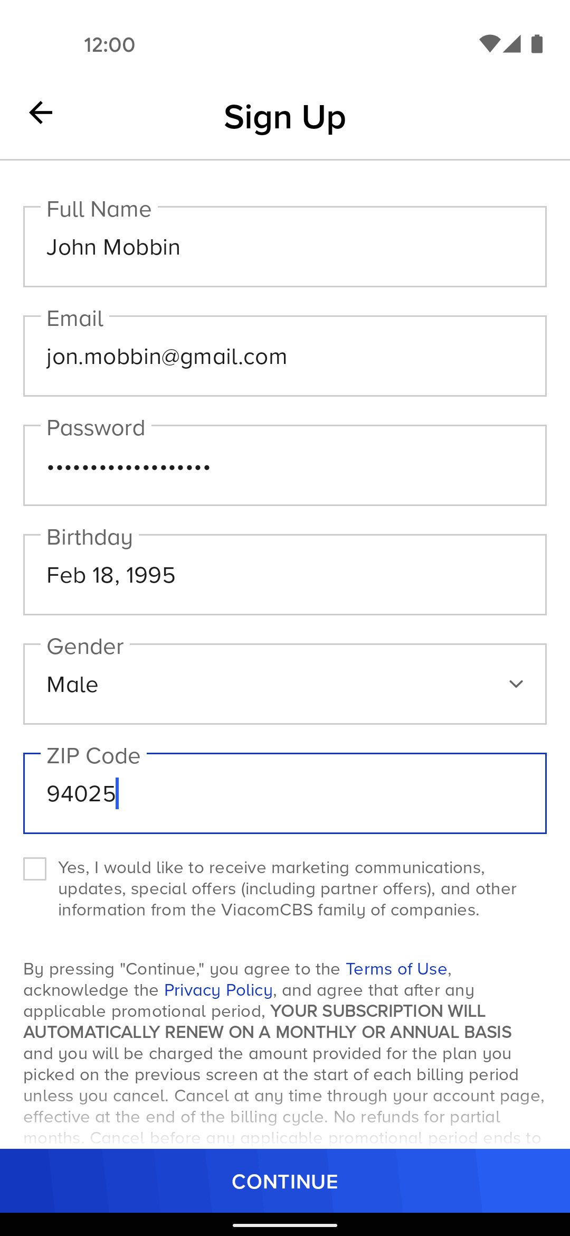This screenshot has width=570, height=1236.
Task: Tap the Sign Up page title
Action: (285, 117)
